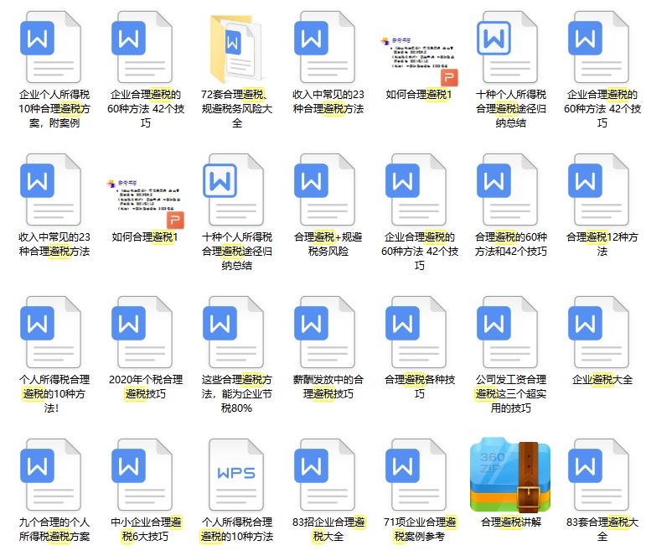This screenshot has height=556, width=646.
Task: Click icon of 个人所得税合理避税的10种方法! document
Action: point(50,332)
